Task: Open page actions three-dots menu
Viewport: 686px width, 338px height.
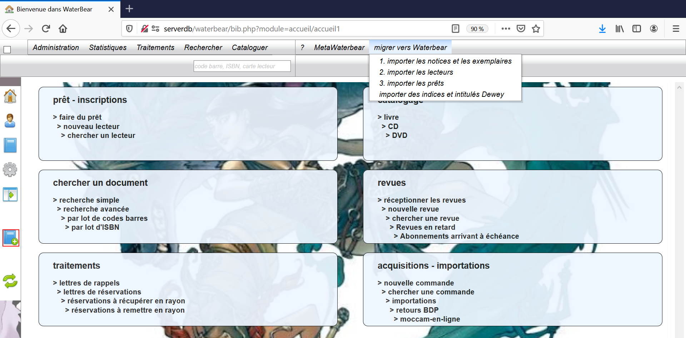Action: point(506,29)
